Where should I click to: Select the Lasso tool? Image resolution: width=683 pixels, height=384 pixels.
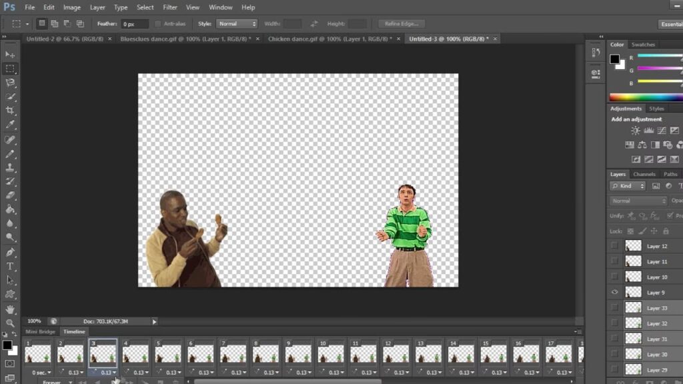pos(10,83)
